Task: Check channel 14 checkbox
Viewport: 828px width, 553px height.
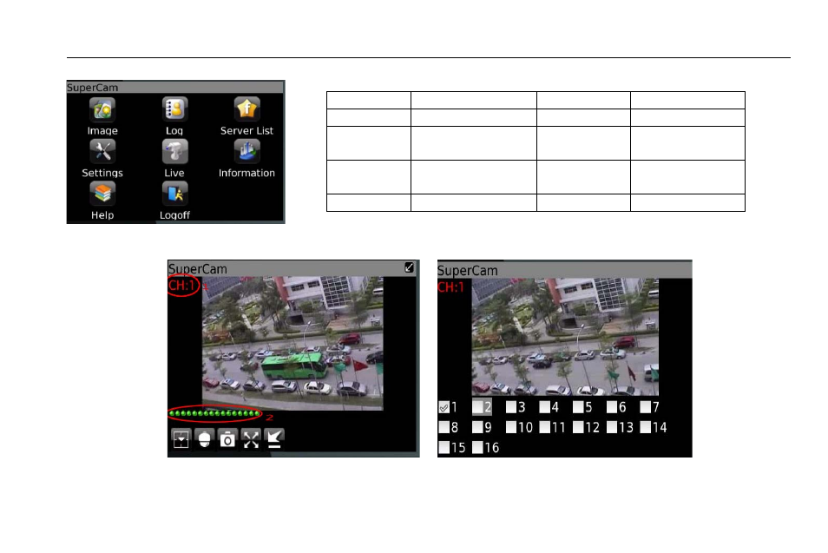Action: point(645,427)
